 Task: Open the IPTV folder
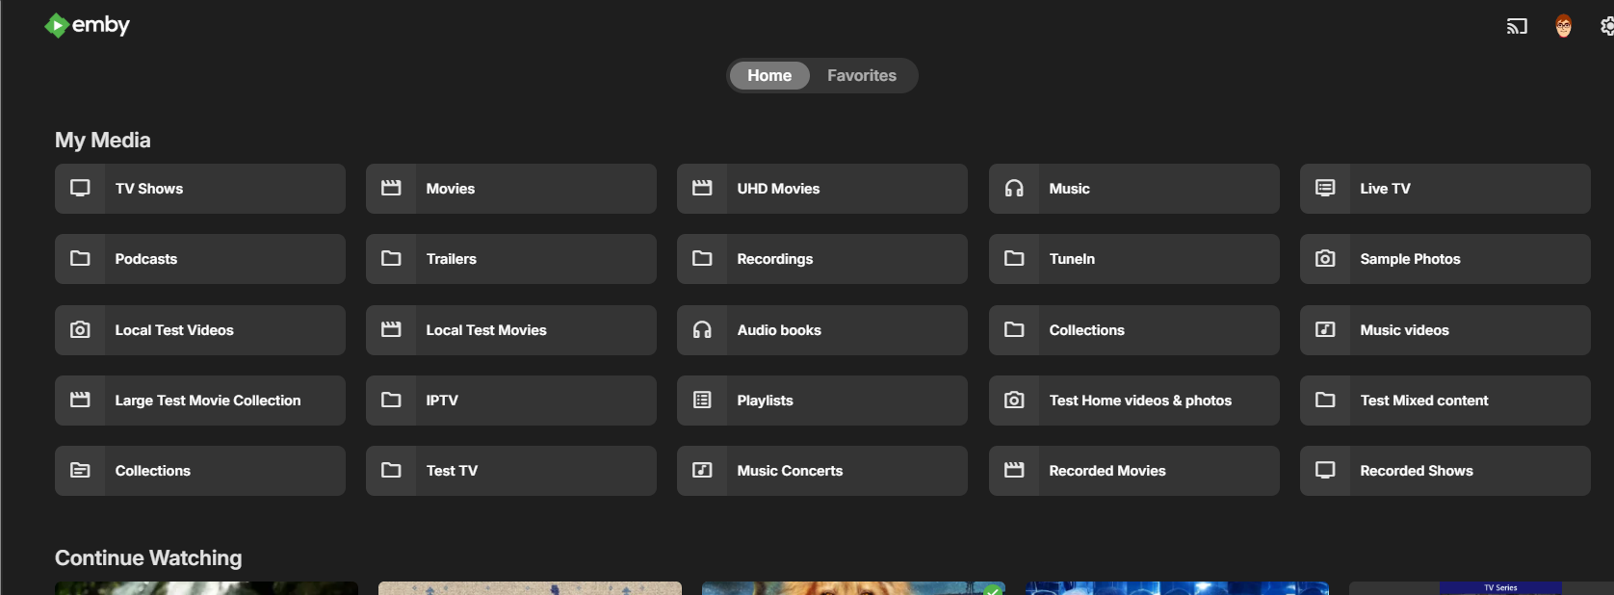coord(510,401)
